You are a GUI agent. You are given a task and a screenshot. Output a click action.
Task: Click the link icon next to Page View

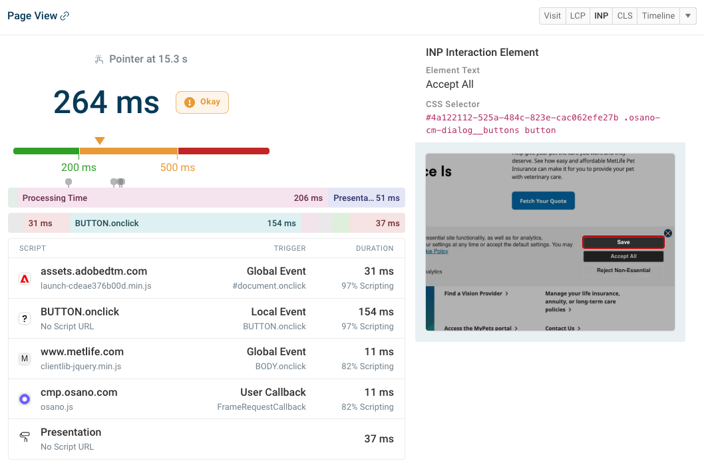pyautogui.click(x=64, y=15)
